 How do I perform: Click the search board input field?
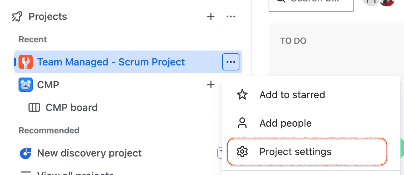pyautogui.click(x=311, y=4)
